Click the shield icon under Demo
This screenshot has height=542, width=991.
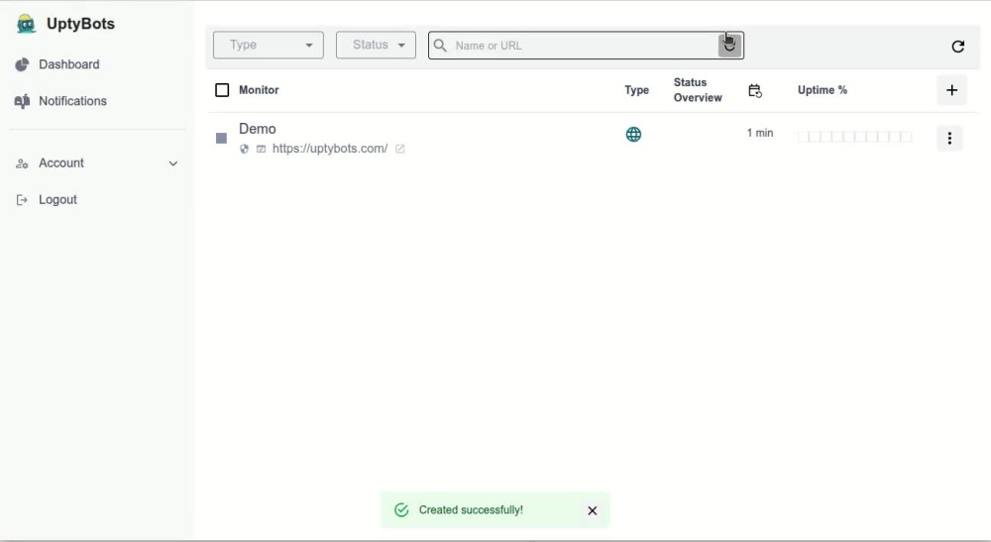click(x=244, y=149)
